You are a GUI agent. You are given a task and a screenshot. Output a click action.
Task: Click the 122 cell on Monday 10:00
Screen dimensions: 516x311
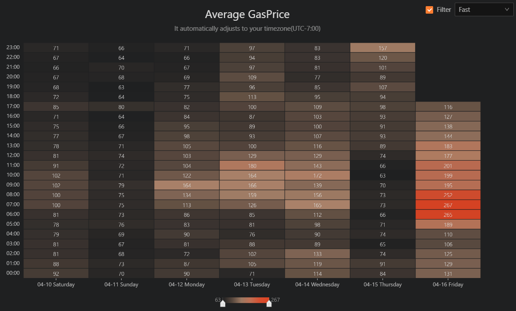click(x=187, y=176)
